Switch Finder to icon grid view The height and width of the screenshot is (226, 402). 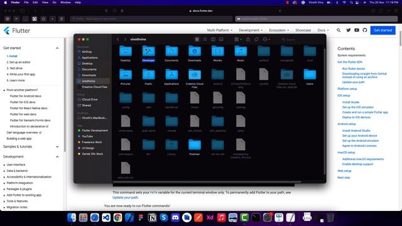click(x=197, y=40)
